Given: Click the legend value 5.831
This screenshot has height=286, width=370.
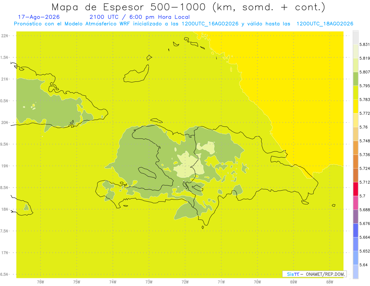Looking at the screenshot, I should coord(364,44).
